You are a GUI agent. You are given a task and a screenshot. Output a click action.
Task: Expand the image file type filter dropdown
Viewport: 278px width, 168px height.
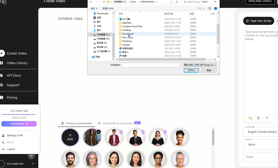point(200,65)
